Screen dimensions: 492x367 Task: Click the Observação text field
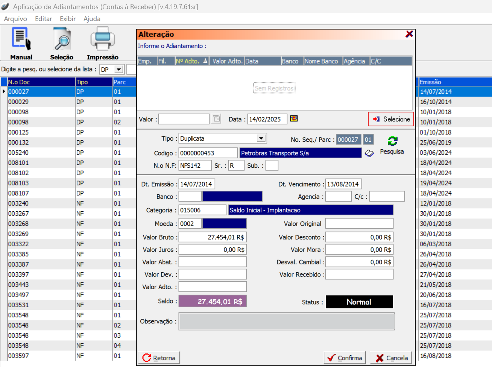pos(286,322)
